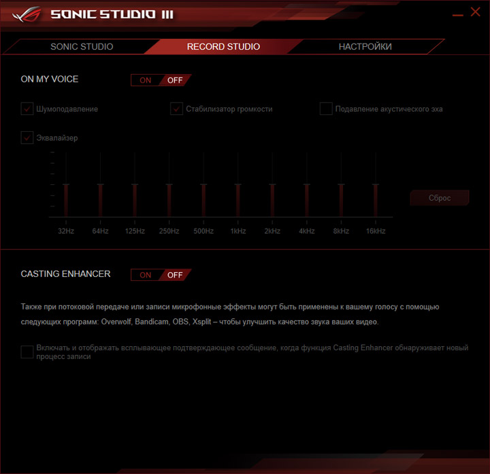Screen dimensions: 490x474
Task: Click the 1kHz equalizer slider handle
Action: [238, 185]
